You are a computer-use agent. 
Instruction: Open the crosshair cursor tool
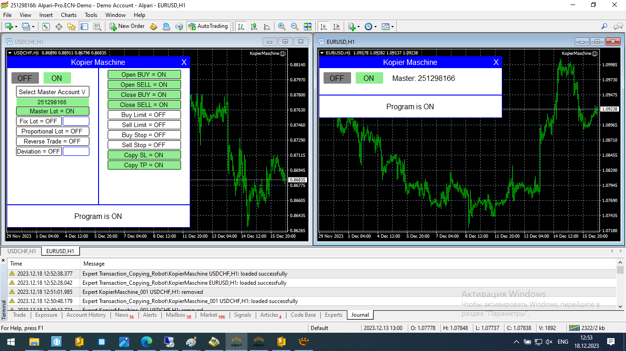(59, 27)
